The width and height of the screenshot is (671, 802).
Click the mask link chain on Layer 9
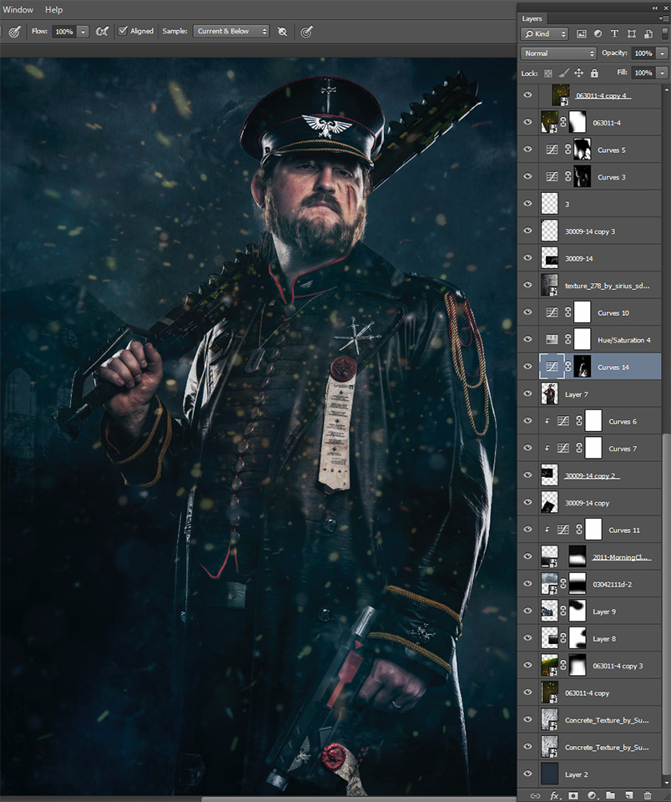pyautogui.click(x=563, y=612)
